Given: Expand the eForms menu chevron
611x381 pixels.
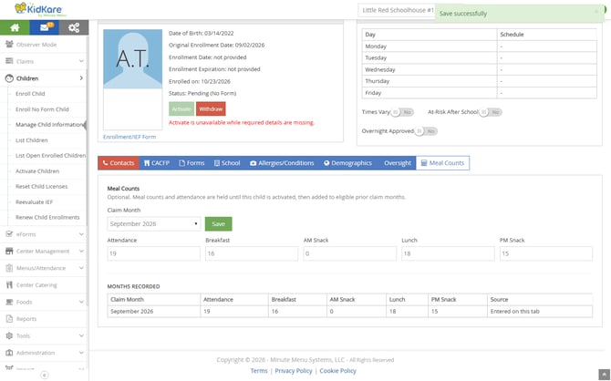Looking at the screenshot, I should click(x=81, y=234).
